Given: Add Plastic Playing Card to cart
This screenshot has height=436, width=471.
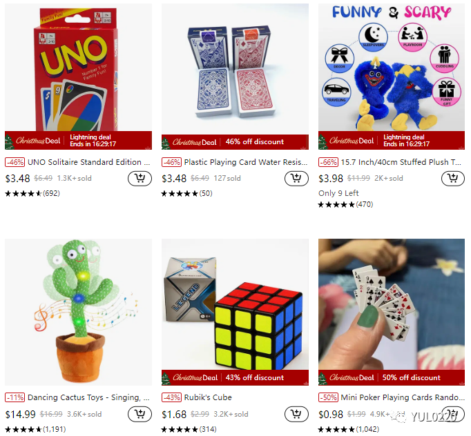Looking at the screenshot, I should (x=296, y=179).
